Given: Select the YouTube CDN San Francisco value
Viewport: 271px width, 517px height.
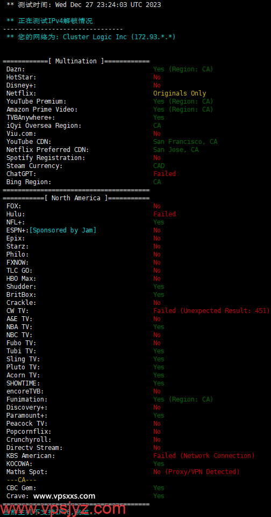Looking at the screenshot, I should [x=185, y=142].
